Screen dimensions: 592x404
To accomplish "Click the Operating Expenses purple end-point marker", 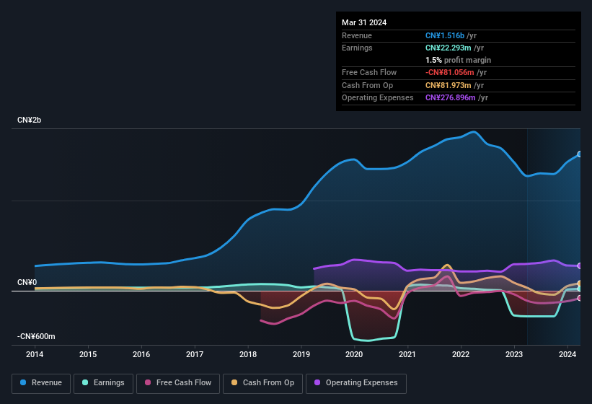I will 580,265.
